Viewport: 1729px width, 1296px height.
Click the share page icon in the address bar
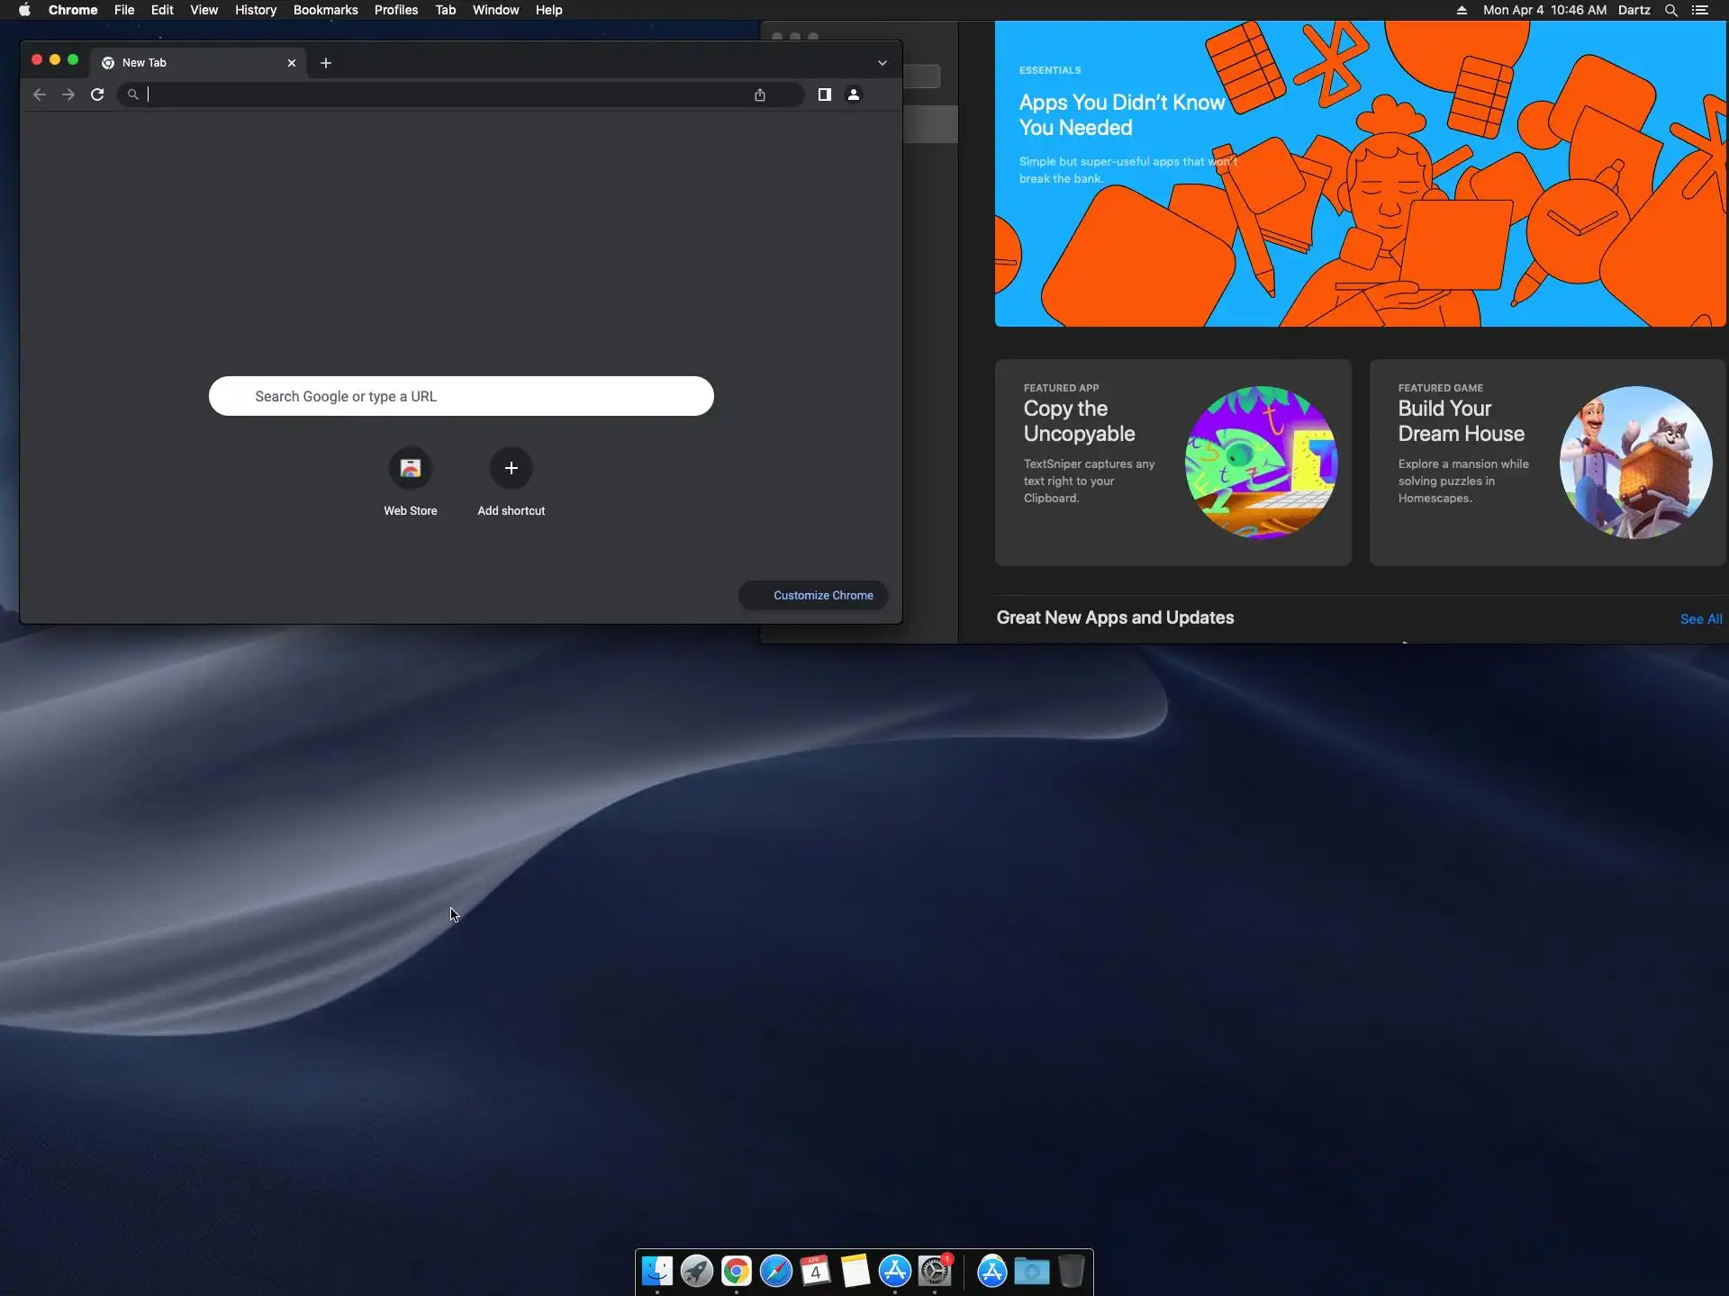(x=760, y=94)
